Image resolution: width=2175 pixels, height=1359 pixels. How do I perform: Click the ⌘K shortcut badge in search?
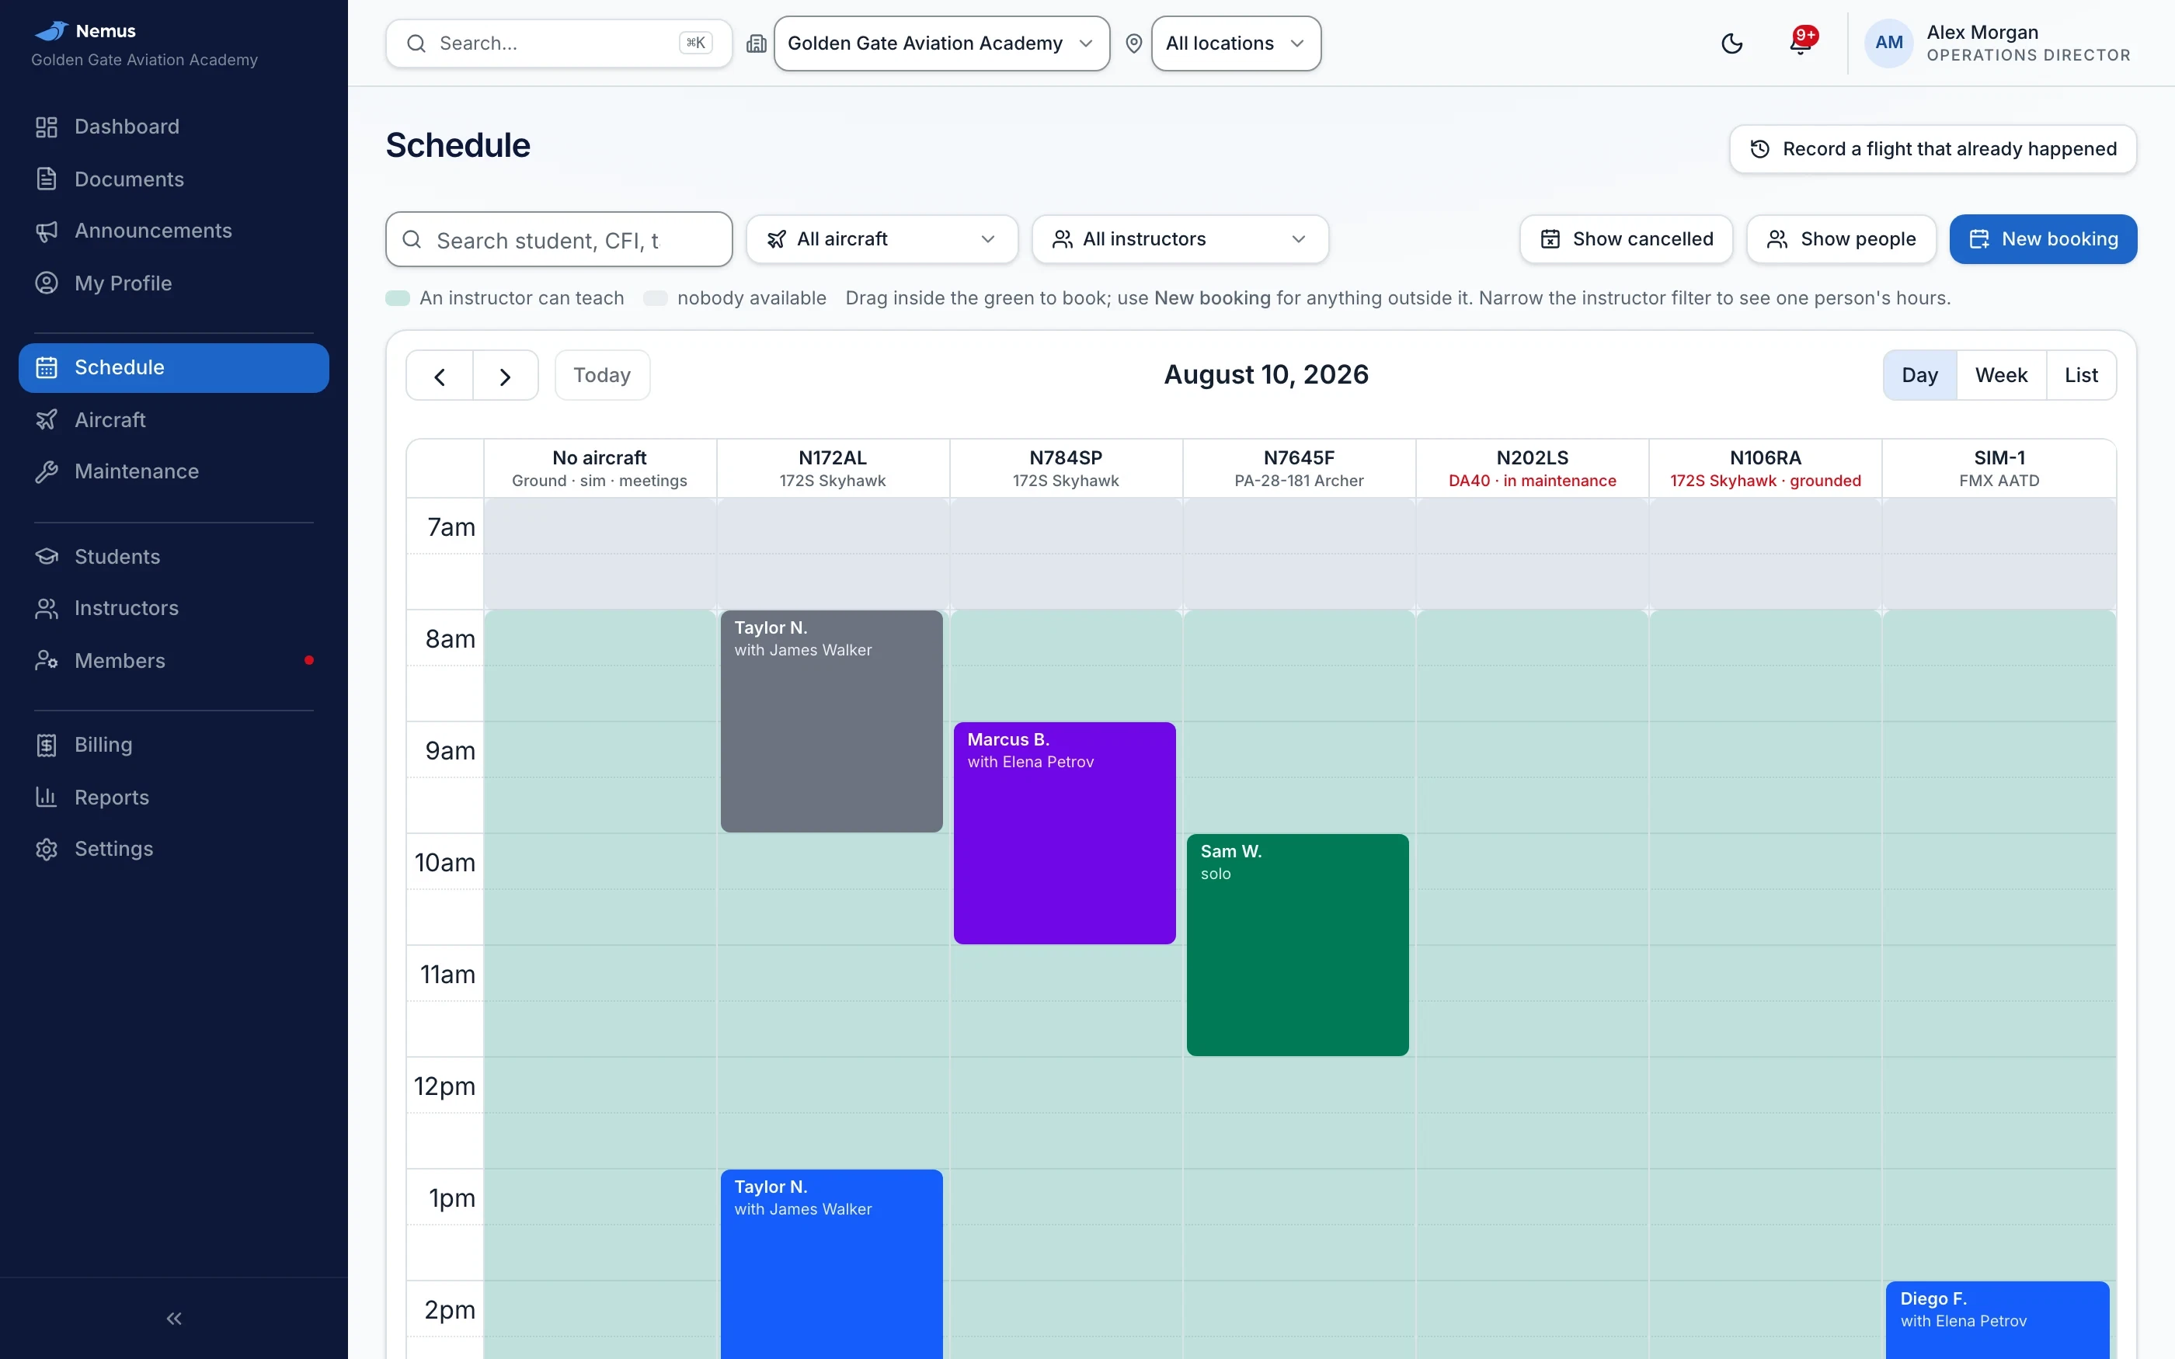pos(694,43)
